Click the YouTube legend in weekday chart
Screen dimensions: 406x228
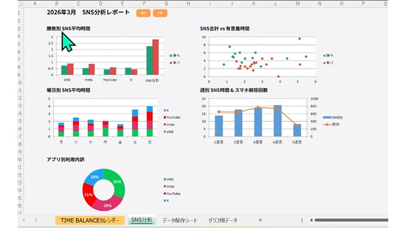(173, 117)
